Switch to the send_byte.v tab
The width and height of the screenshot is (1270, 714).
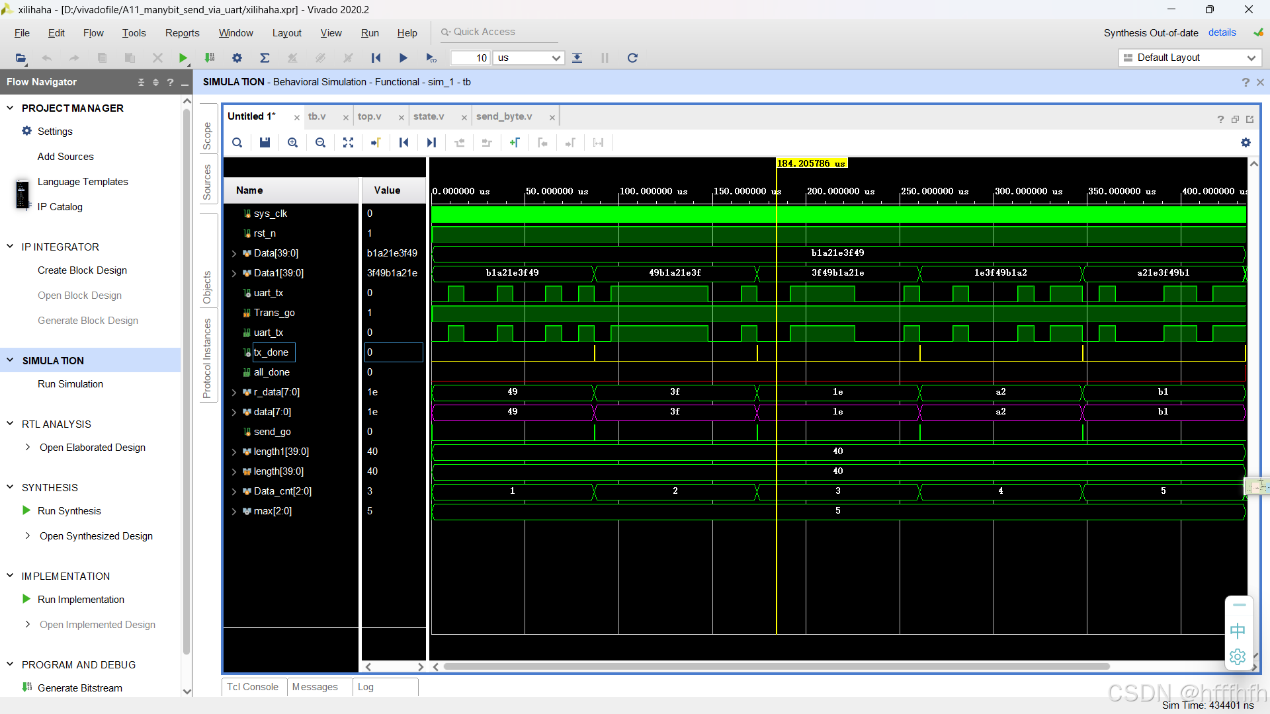point(504,116)
